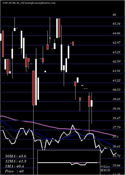Select the Price : 40 readout
The height and width of the screenshot is (175, 125).
click(x=14, y=171)
